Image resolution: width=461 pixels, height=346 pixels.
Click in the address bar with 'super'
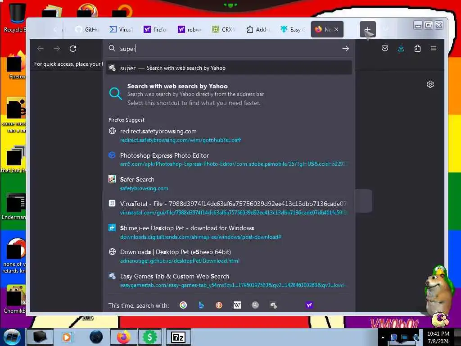coord(229,49)
